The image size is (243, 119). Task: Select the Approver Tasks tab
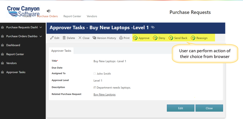61,51
